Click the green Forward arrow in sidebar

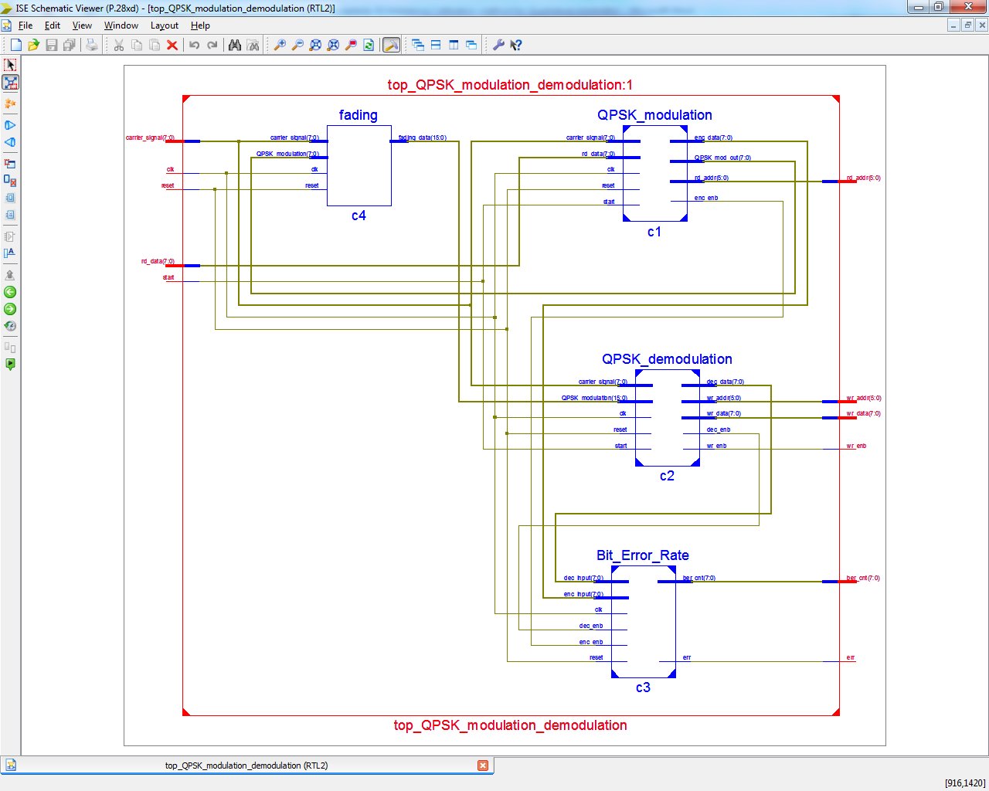point(10,309)
